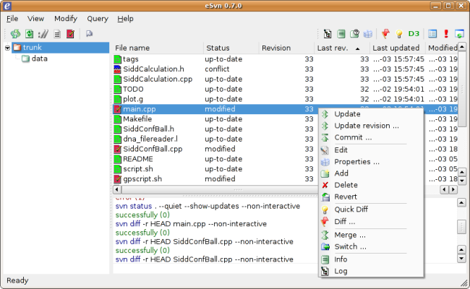Image resolution: width=470 pixels, height=289 pixels.
Task: Click the red exclamation mark toolbar icon
Action: (446, 33)
